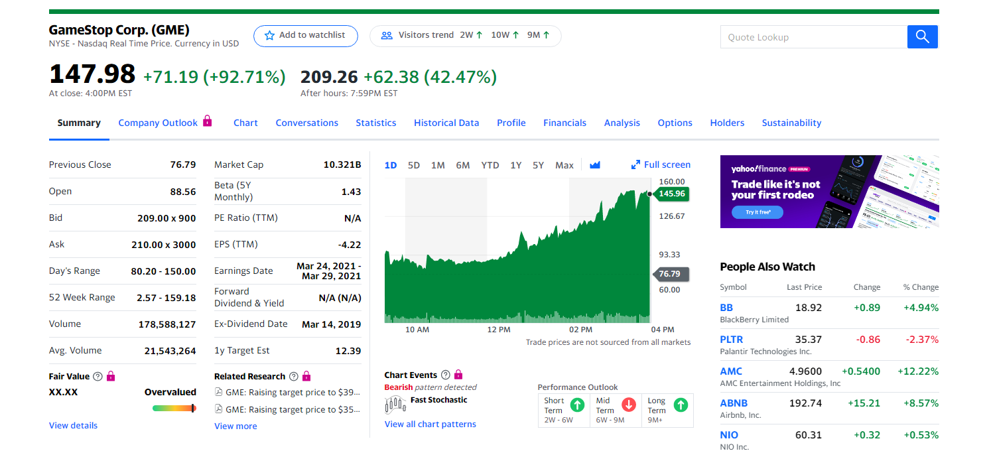
Task: Click the lock icon beside Fair Value
Action: (x=111, y=376)
